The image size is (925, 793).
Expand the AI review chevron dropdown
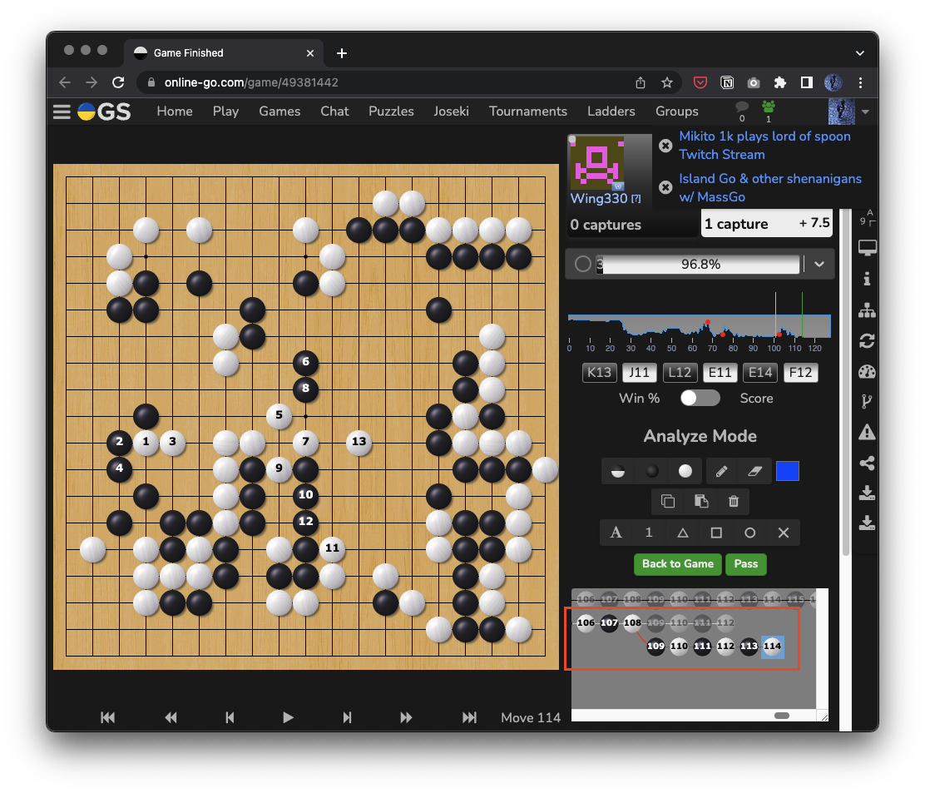click(x=819, y=265)
